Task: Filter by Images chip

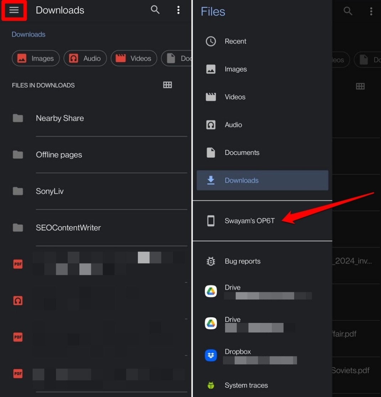Action: pyautogui.click(x=36, y=58)
